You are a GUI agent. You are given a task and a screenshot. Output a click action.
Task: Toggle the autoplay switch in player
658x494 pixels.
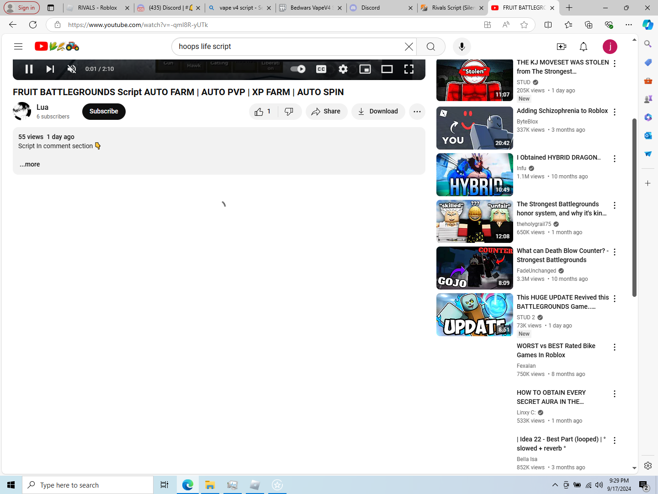(x=298, y=69)
